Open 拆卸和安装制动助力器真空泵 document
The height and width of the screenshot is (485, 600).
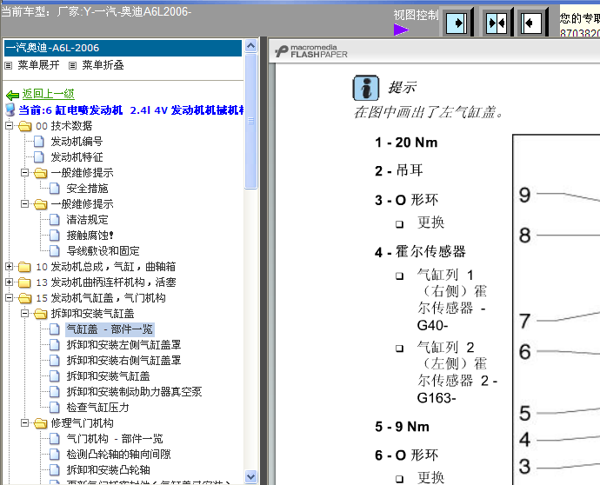[x=134, y=392]
